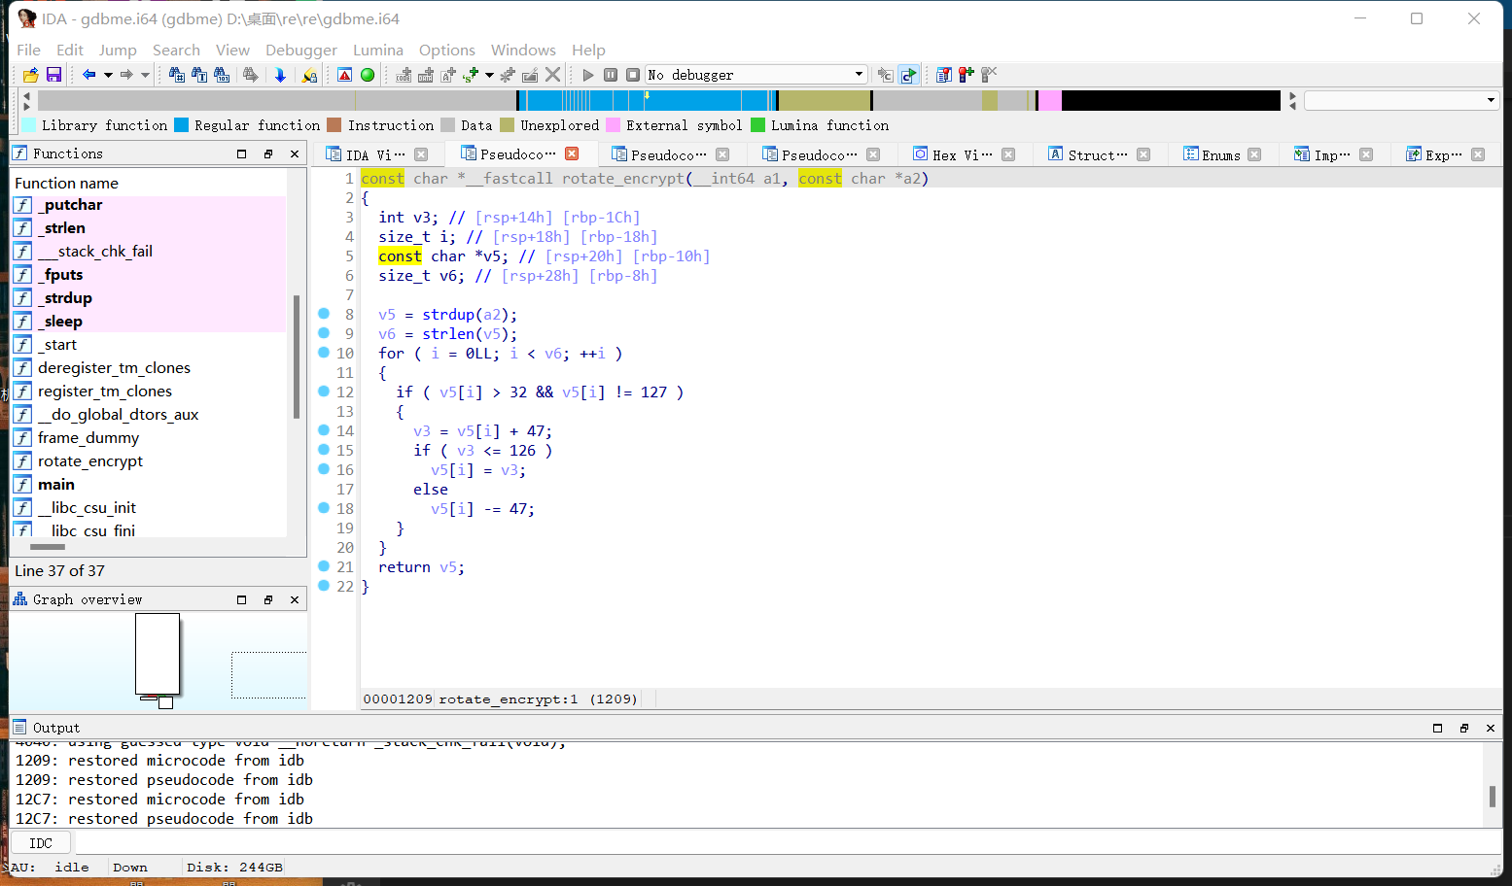This screenshot has width=1512, height=886.
Task: Jump forward using the gray right arrow
Action: click(x=126, y=75)
